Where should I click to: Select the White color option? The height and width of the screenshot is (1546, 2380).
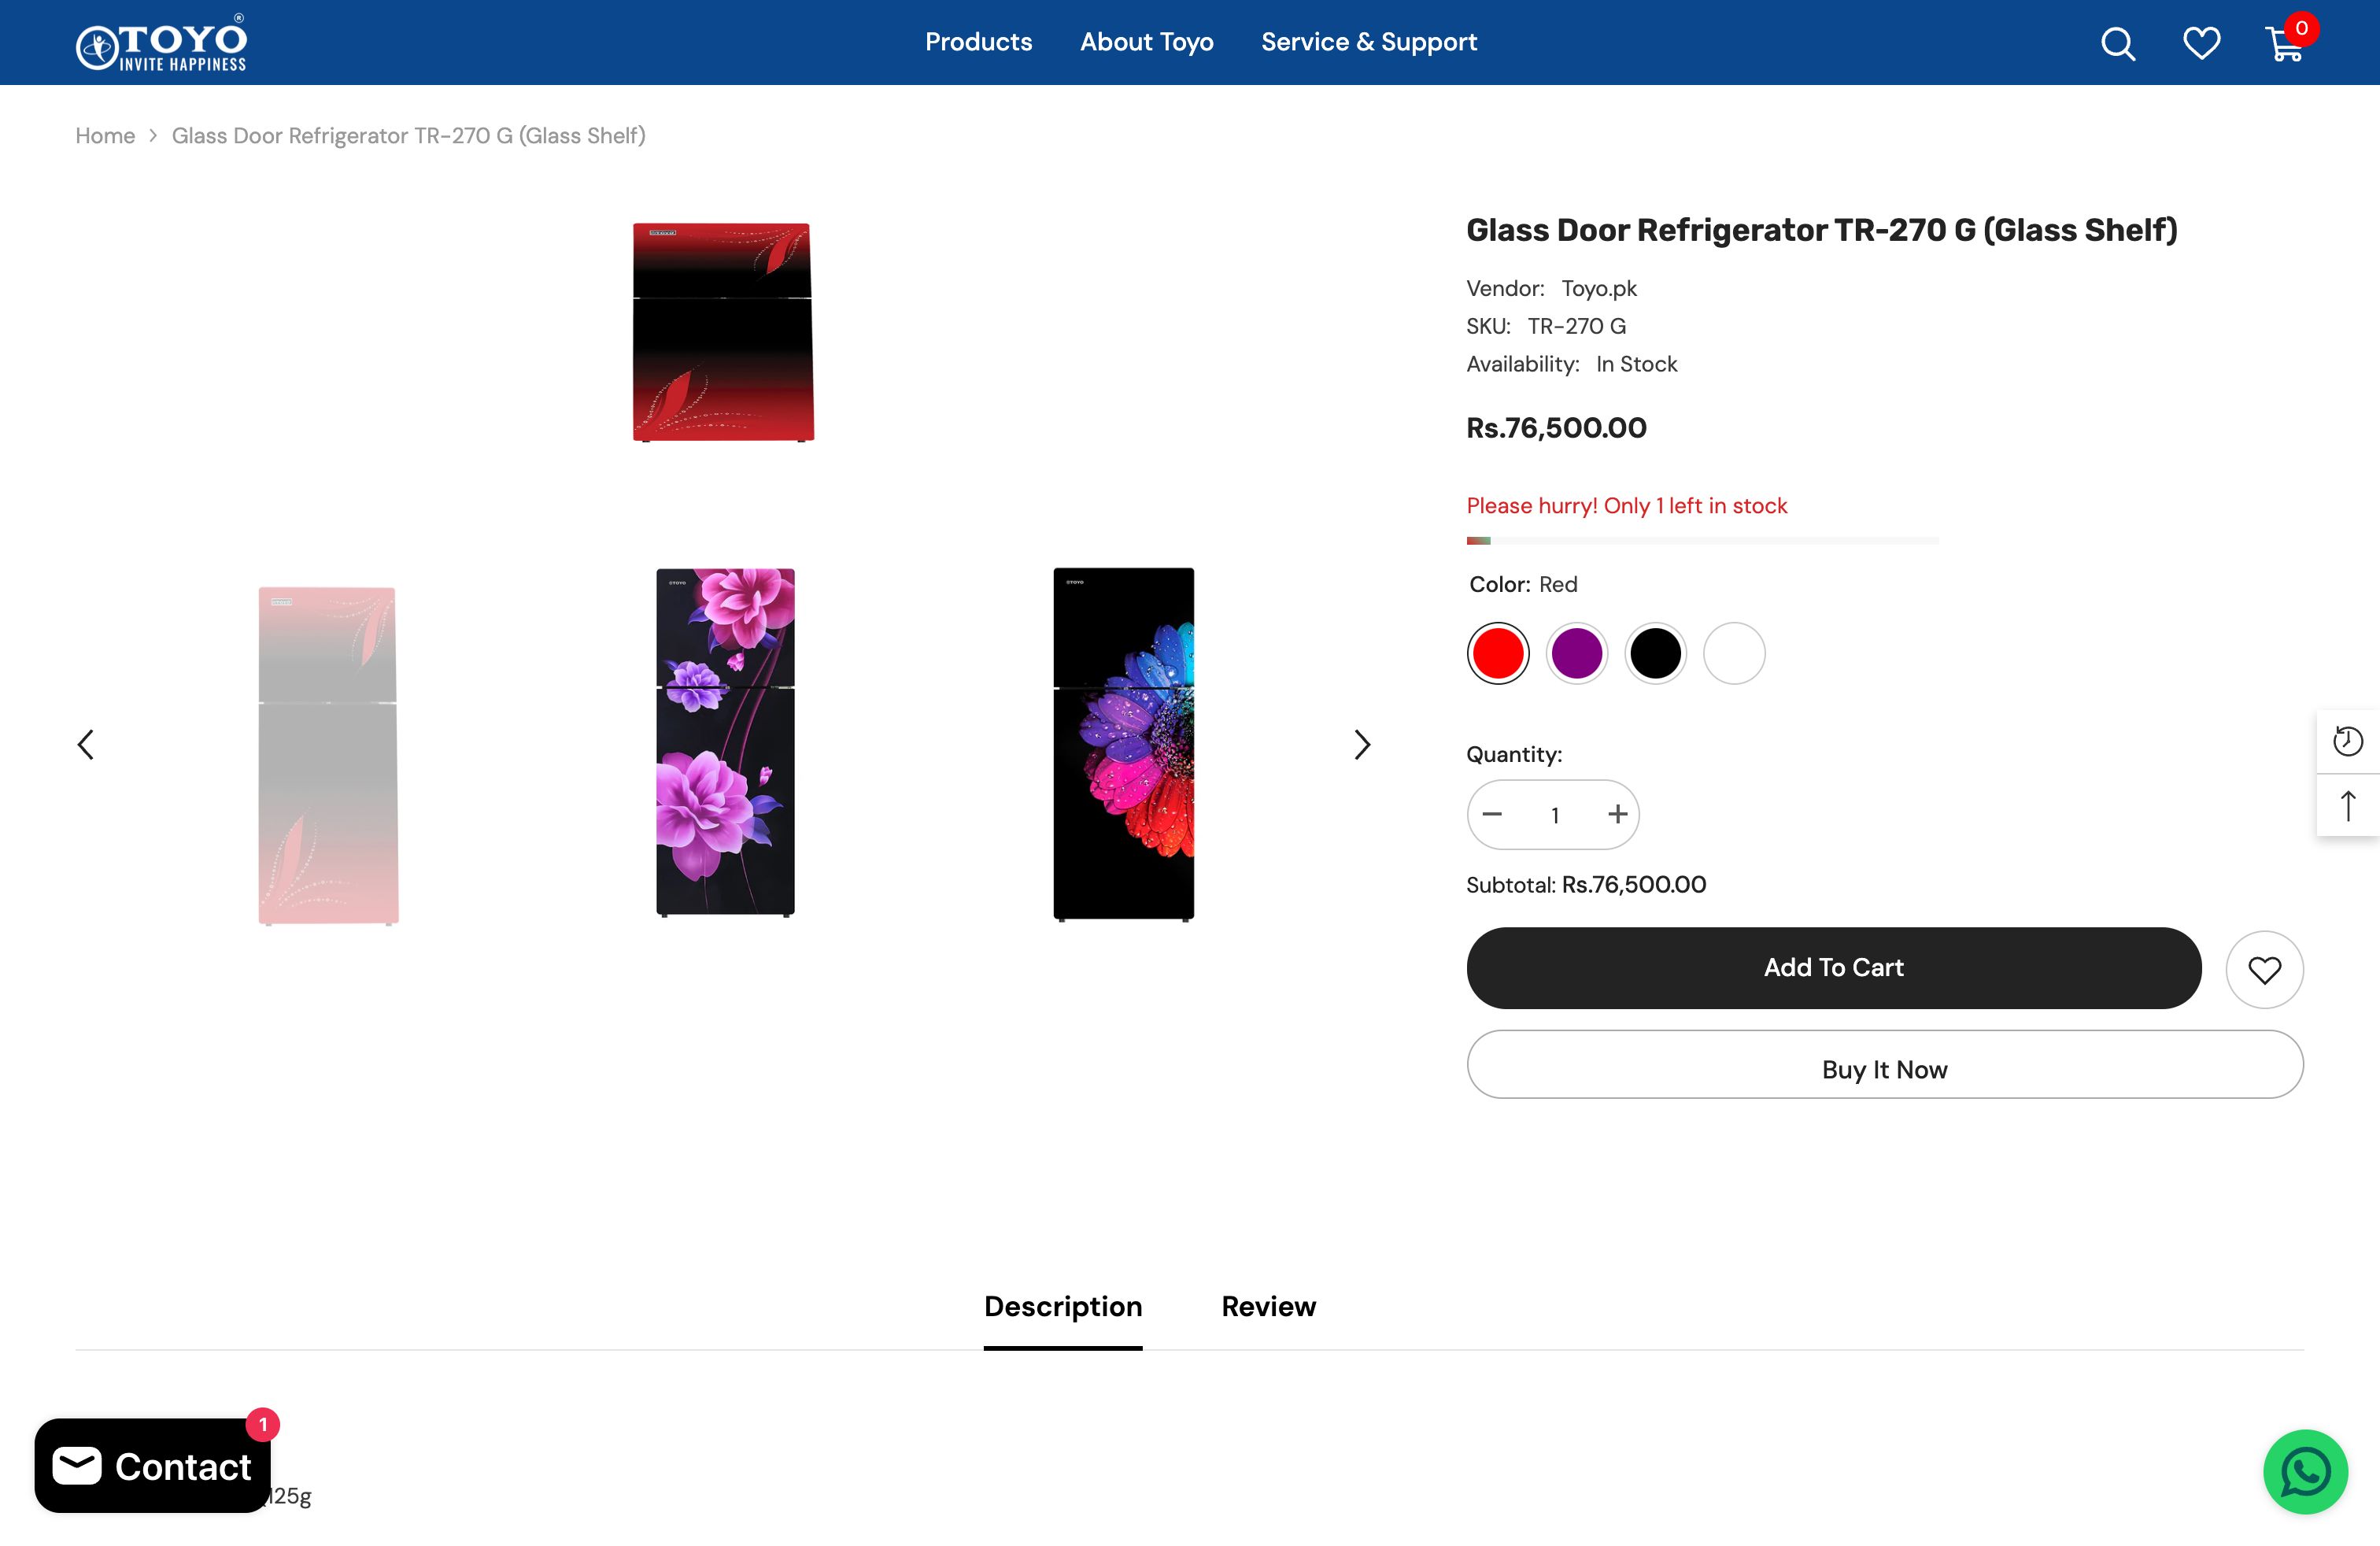click(x=1734, y=654)
